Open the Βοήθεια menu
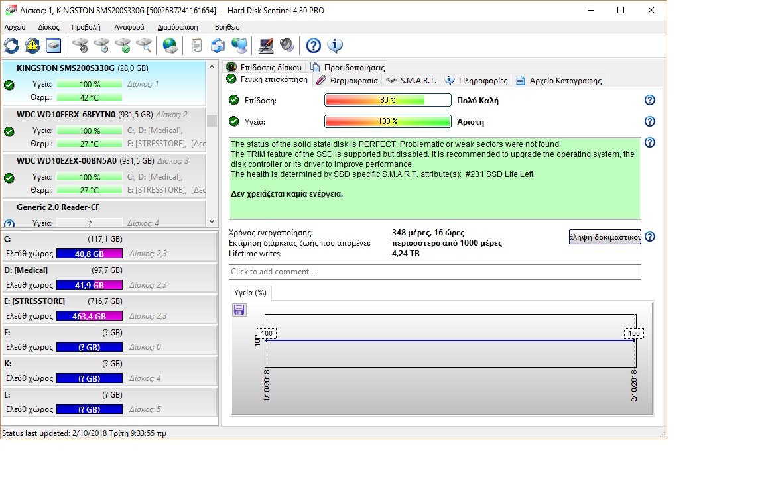The height and width of the screenshot is (477, 764). click(x=227, y=27)
